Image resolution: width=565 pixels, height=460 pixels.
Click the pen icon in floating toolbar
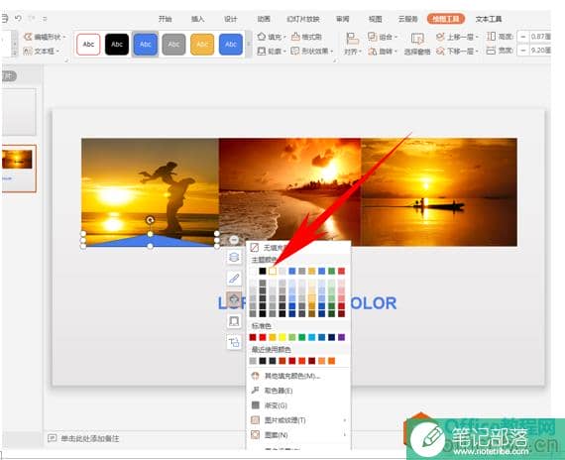(234, 278)
